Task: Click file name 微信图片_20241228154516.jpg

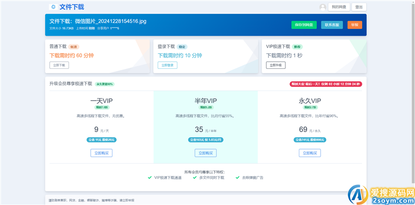Action: 110,21
